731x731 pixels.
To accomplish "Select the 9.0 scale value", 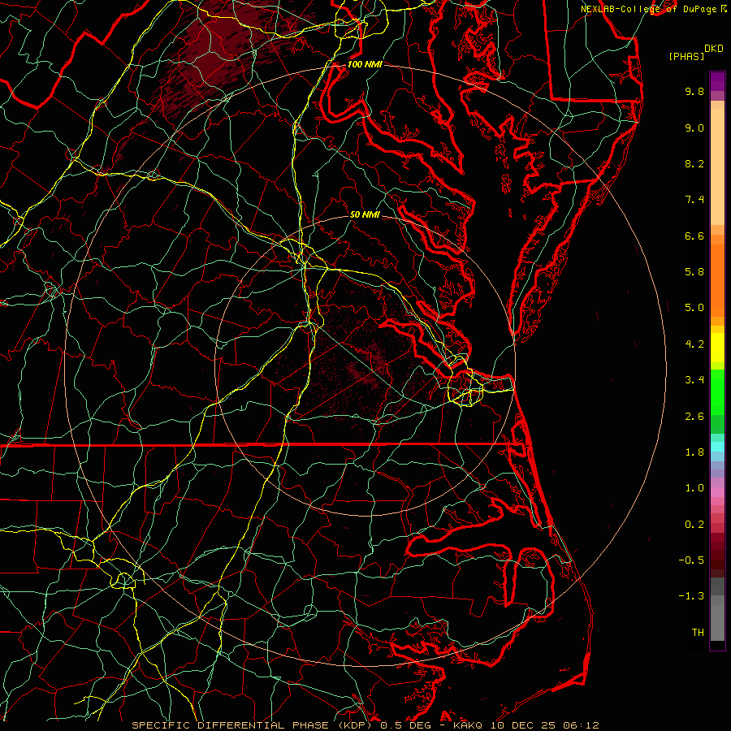I will (694, 128).
